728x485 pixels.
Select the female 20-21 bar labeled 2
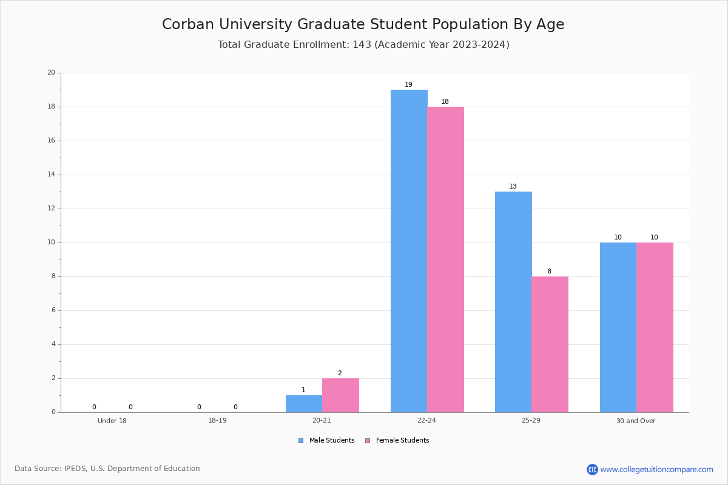(340, 395)
